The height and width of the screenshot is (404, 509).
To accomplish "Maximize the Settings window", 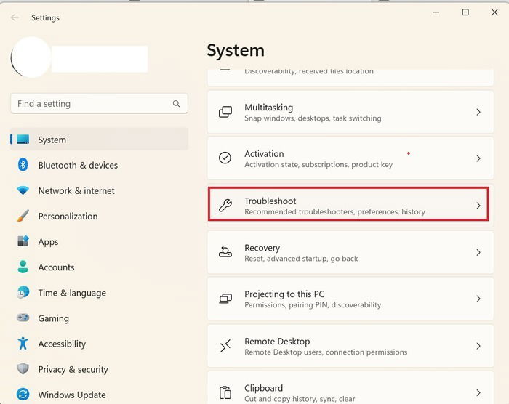I will 465,12.
